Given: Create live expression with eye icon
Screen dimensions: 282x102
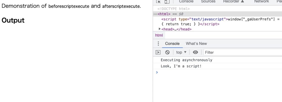Looking at the screenshot, I should point(195,52).
